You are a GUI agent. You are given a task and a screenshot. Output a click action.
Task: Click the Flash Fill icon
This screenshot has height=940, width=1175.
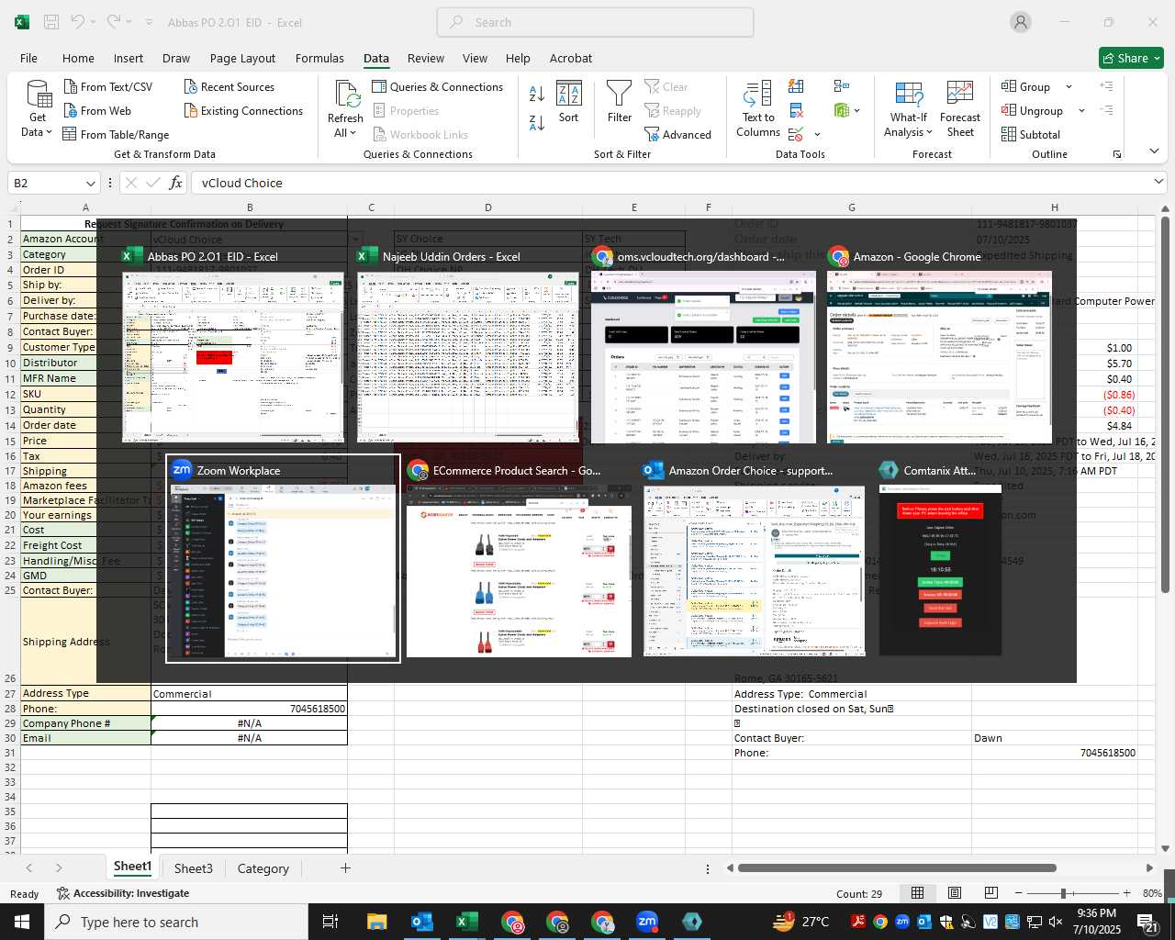[x=796, y=86]
